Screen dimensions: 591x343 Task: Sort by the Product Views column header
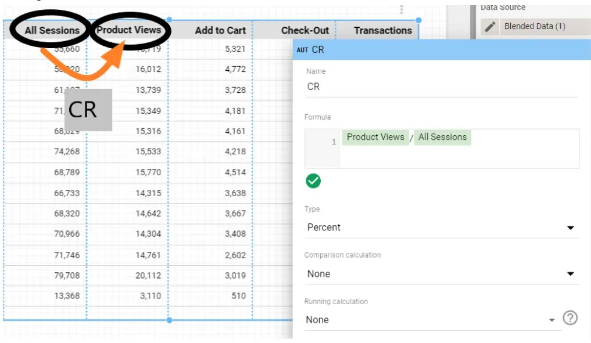tap(128, 30)
